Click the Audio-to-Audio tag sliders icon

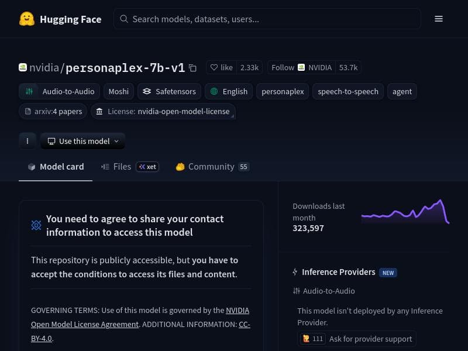click(x=29, y=91)
